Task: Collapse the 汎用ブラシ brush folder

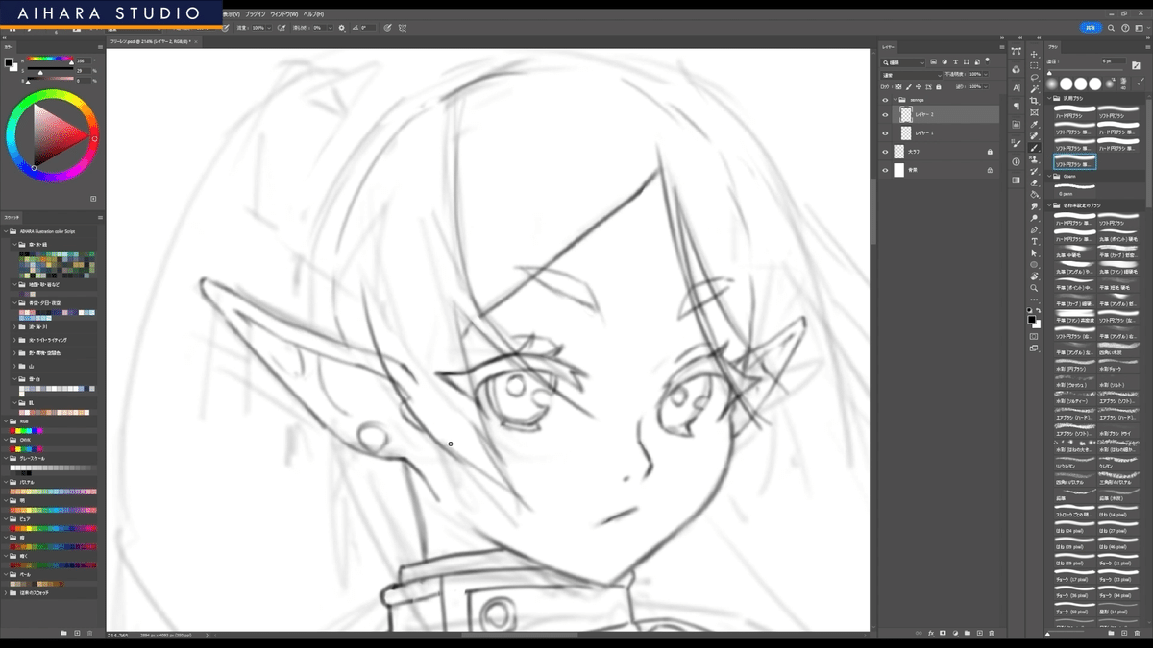Action: coord(1049,98)
